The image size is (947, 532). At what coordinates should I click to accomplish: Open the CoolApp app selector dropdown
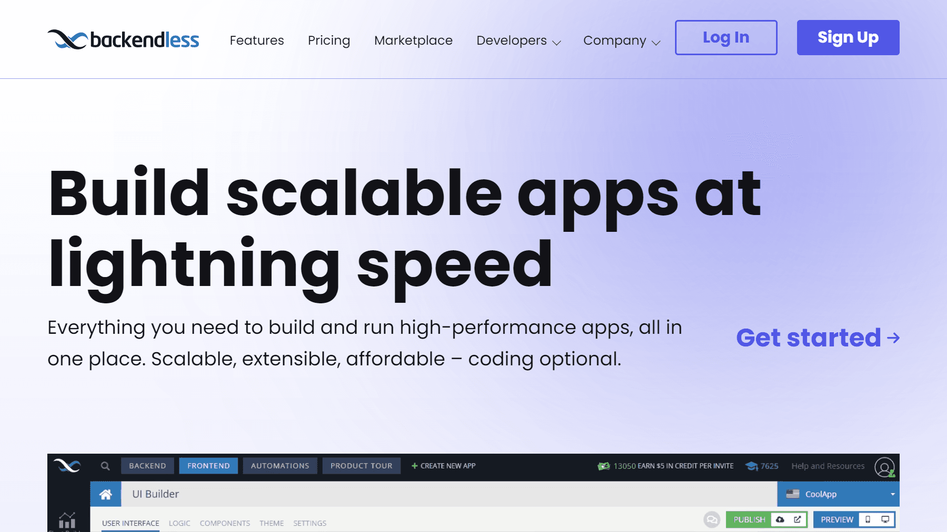click(838, 494)
